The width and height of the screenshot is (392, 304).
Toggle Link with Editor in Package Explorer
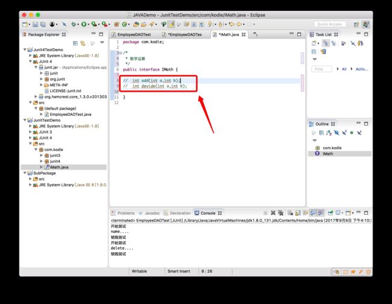tap(83, 43)
